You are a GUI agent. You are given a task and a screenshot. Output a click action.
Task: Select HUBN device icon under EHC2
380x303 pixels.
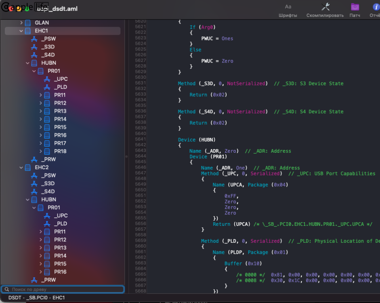34,200
